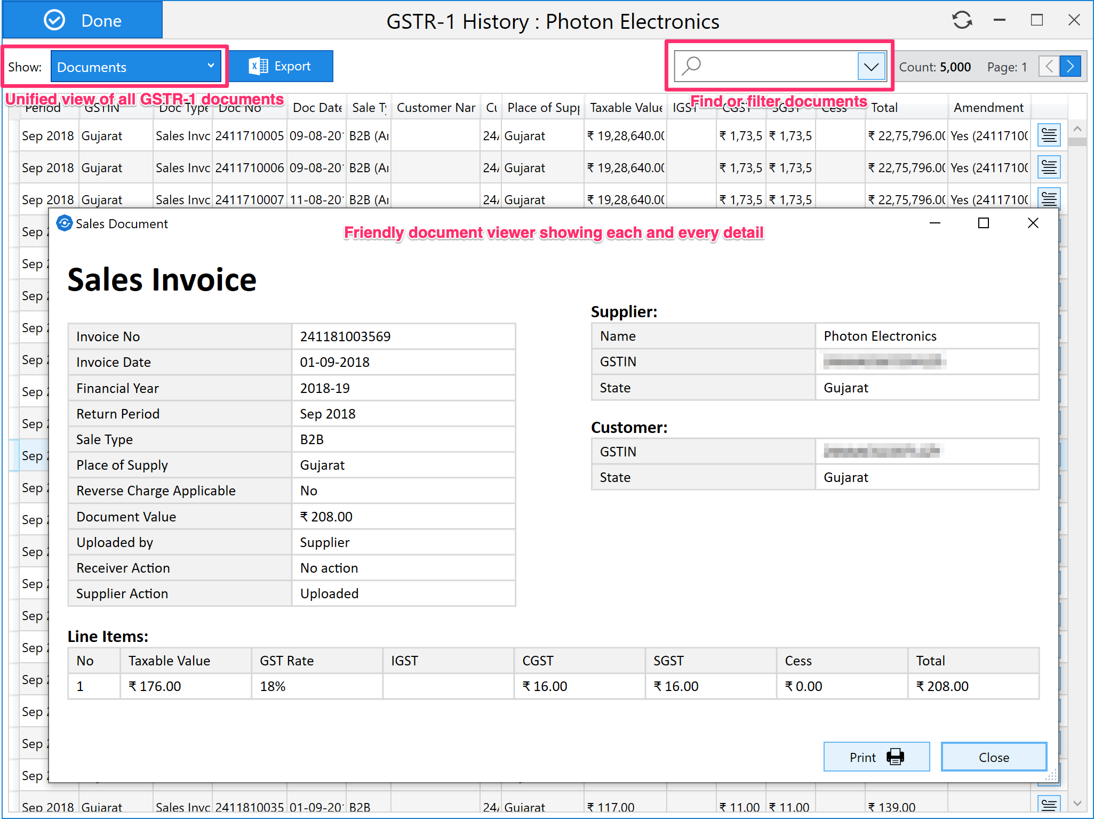Click the Print button with printer icon
The width and height of the screenshot is (1094, 819).
(x=876, y=757)
